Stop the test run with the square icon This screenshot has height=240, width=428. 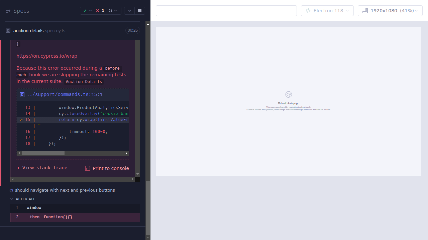[139, 10]
